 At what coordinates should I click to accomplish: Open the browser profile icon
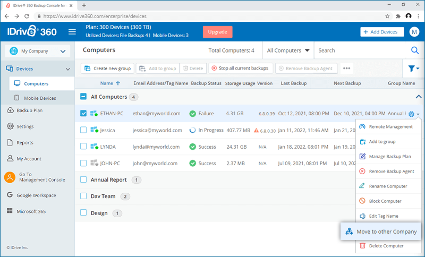[409, 16]
